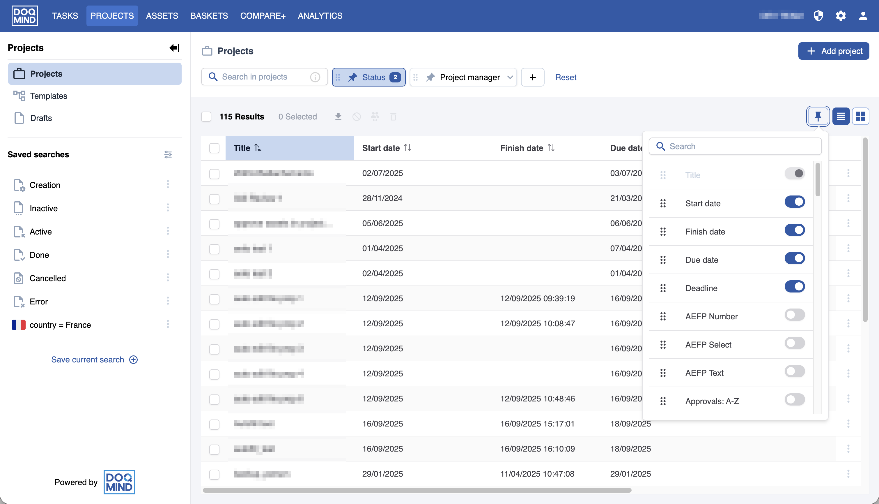Go to the BASKETS tab

(209, 16)
